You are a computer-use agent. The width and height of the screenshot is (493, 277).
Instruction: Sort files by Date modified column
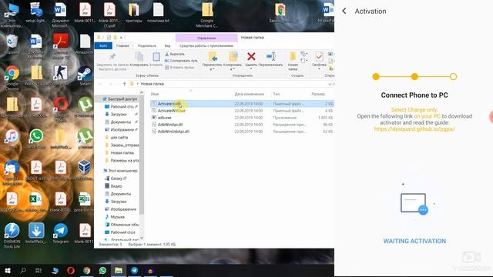tap(250, 94)
